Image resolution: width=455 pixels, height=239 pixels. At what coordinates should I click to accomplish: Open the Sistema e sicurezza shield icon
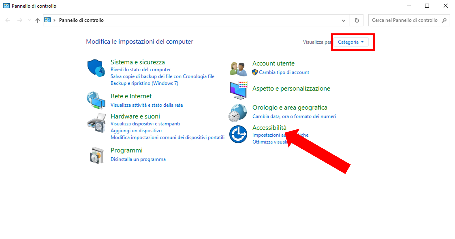(96, 68)
